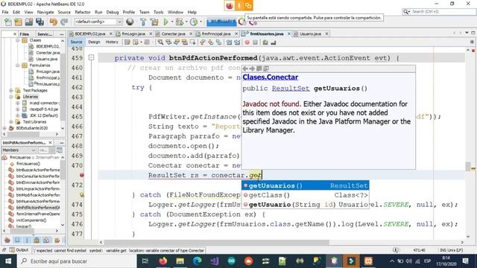This screenshot has width=477, height=268.
Task: Collapse the btnPdfActionPerformed code fold
Action: (91, 57)
